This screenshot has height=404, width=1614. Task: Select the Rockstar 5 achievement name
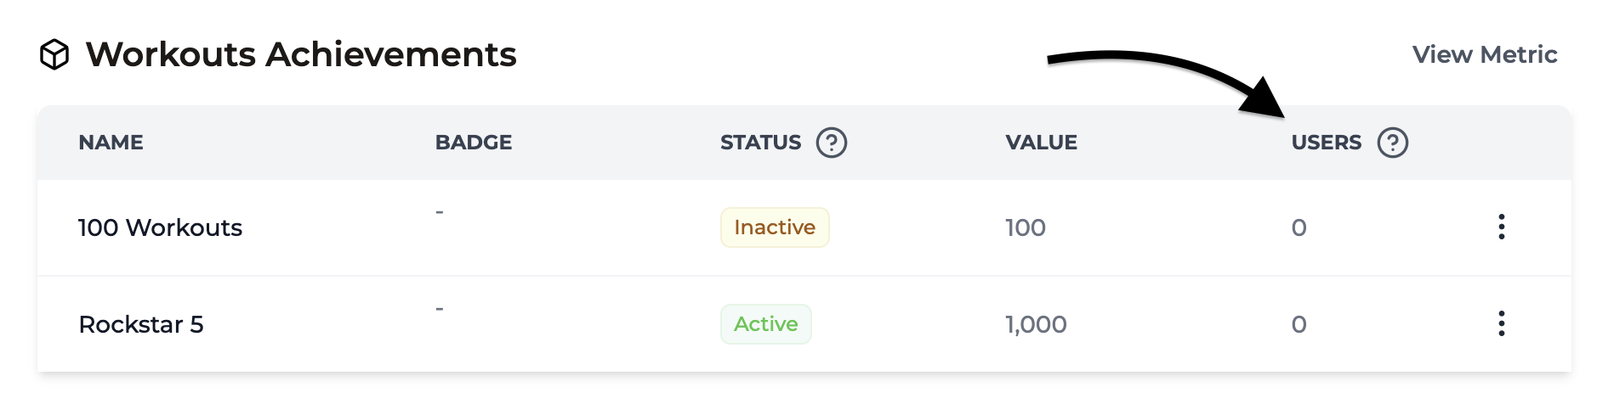coord(141,324)
